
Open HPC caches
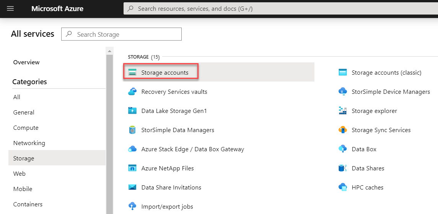point(367,187)
